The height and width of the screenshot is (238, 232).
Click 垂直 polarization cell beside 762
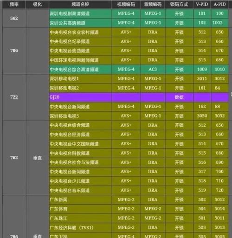(x=37, y=158)
